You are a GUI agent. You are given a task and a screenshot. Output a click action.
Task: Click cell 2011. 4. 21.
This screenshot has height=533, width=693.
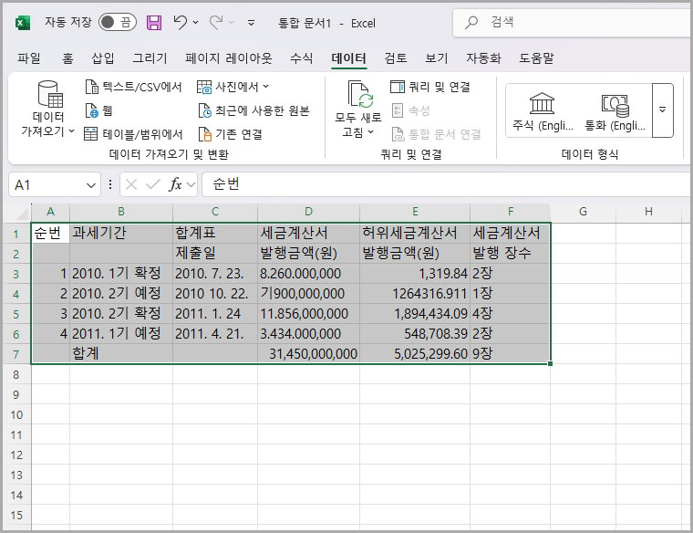215,334
